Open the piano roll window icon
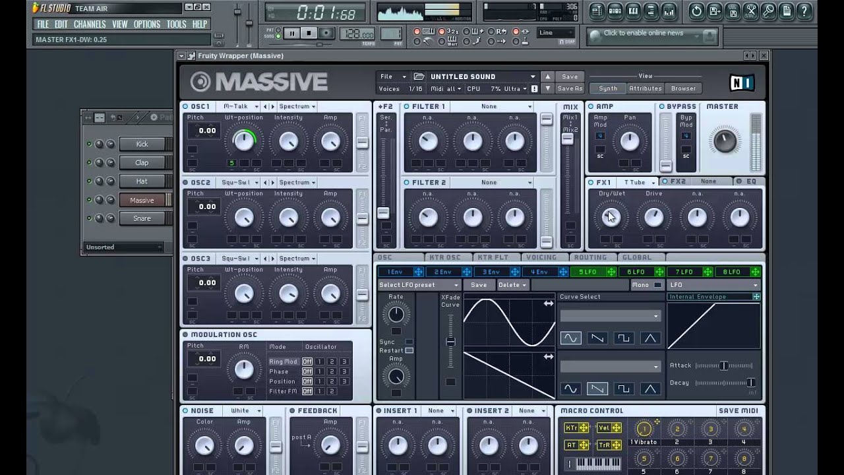This screenshot has width=844, height=475. tap(634, 11)
